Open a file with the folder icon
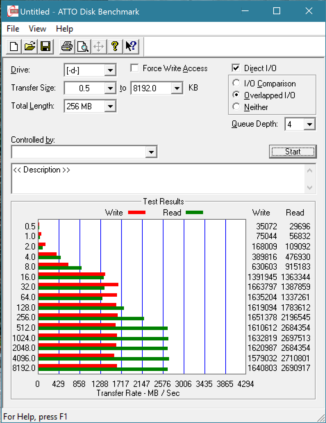The image size is (326, 423). (30, 46)
